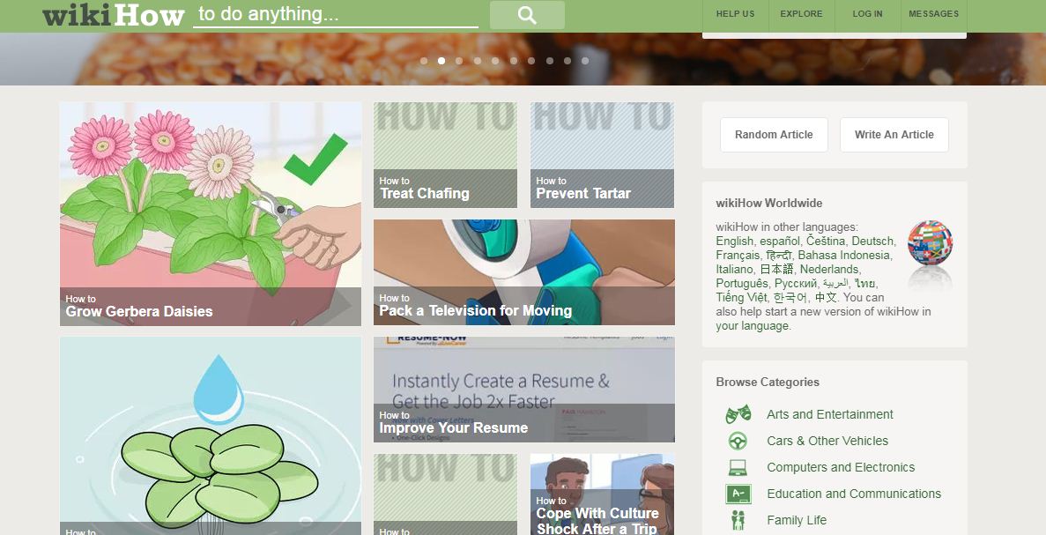Select the first carousel slide dot
The width and height of the screenshot is (1046, 535).
tap(424, 61)
